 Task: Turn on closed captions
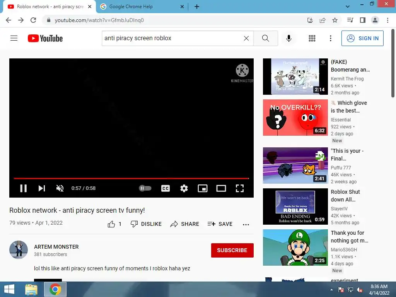click(x=166, y=188)
